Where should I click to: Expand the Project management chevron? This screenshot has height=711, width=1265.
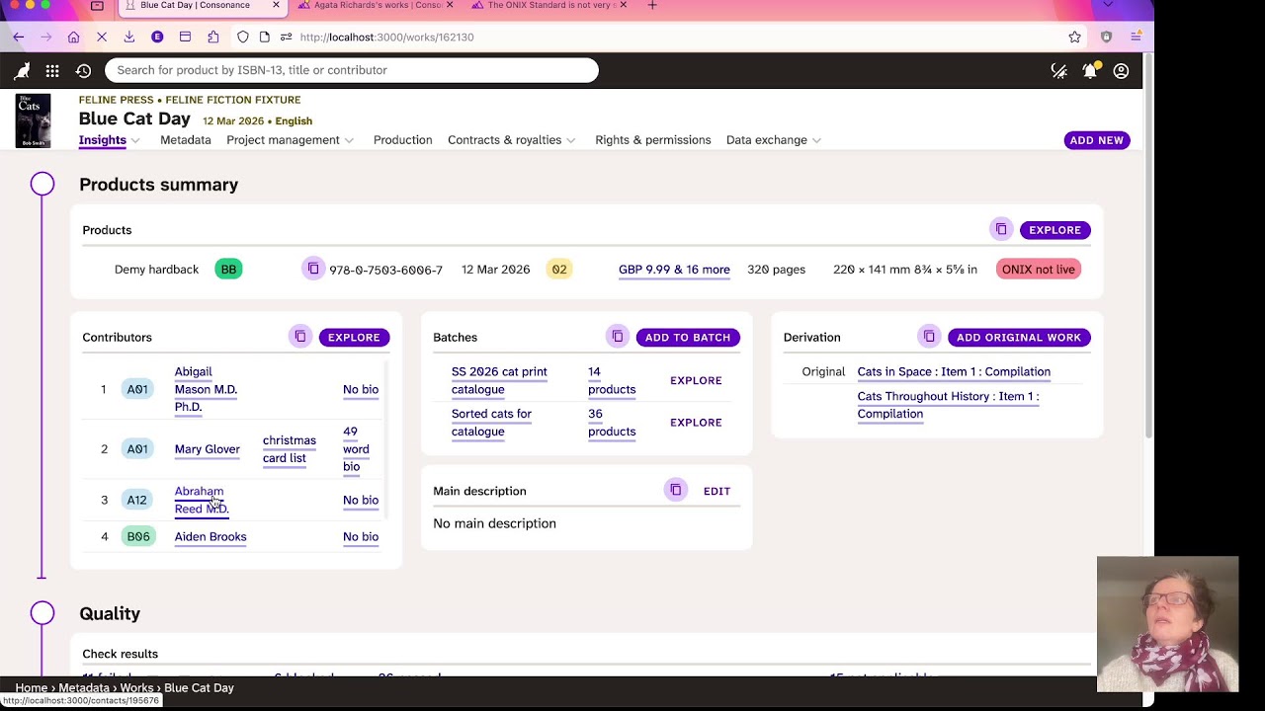(x=349, y=140)
